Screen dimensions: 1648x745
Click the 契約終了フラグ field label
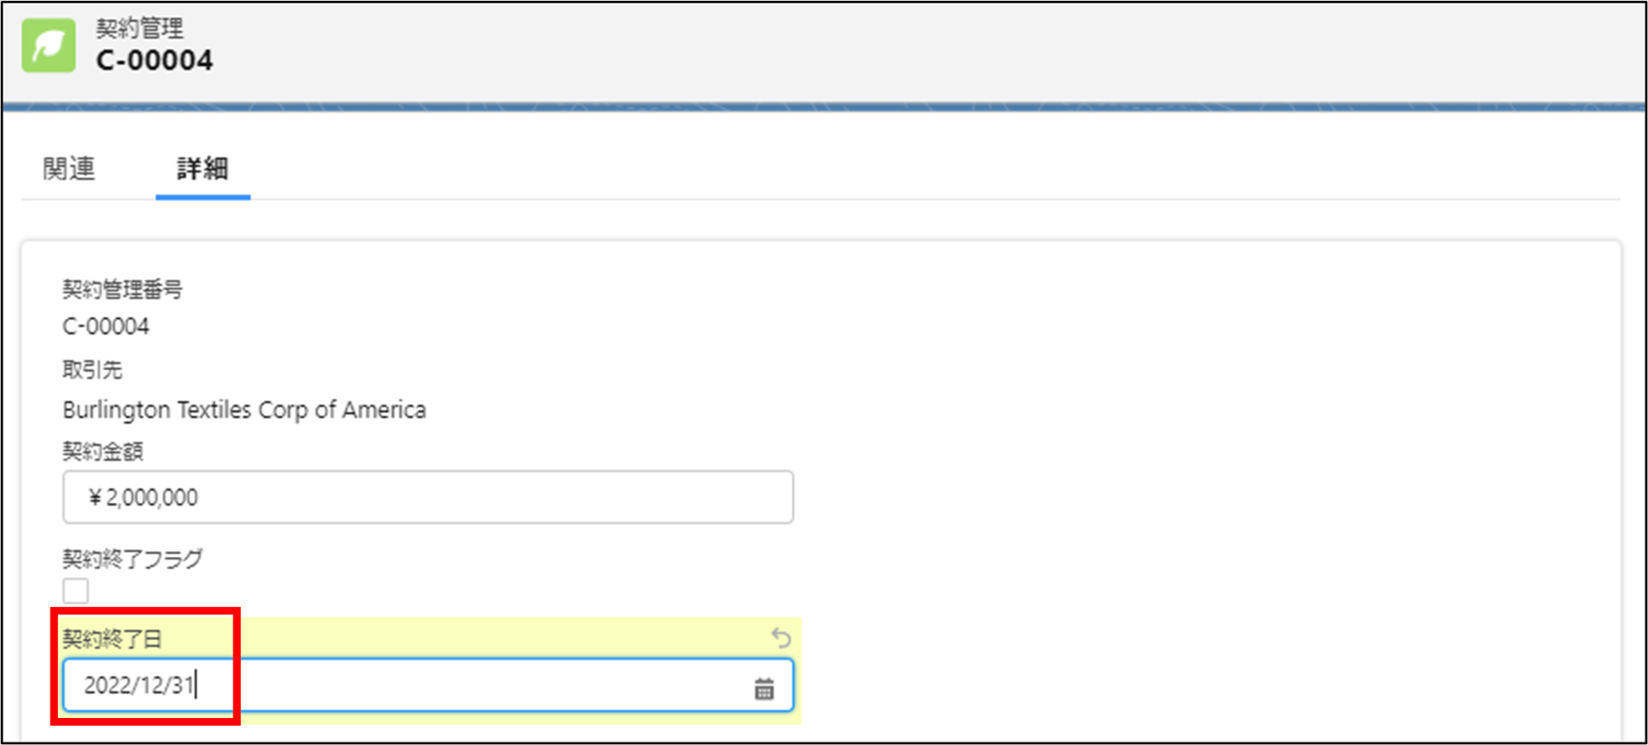tap(132, 559)
